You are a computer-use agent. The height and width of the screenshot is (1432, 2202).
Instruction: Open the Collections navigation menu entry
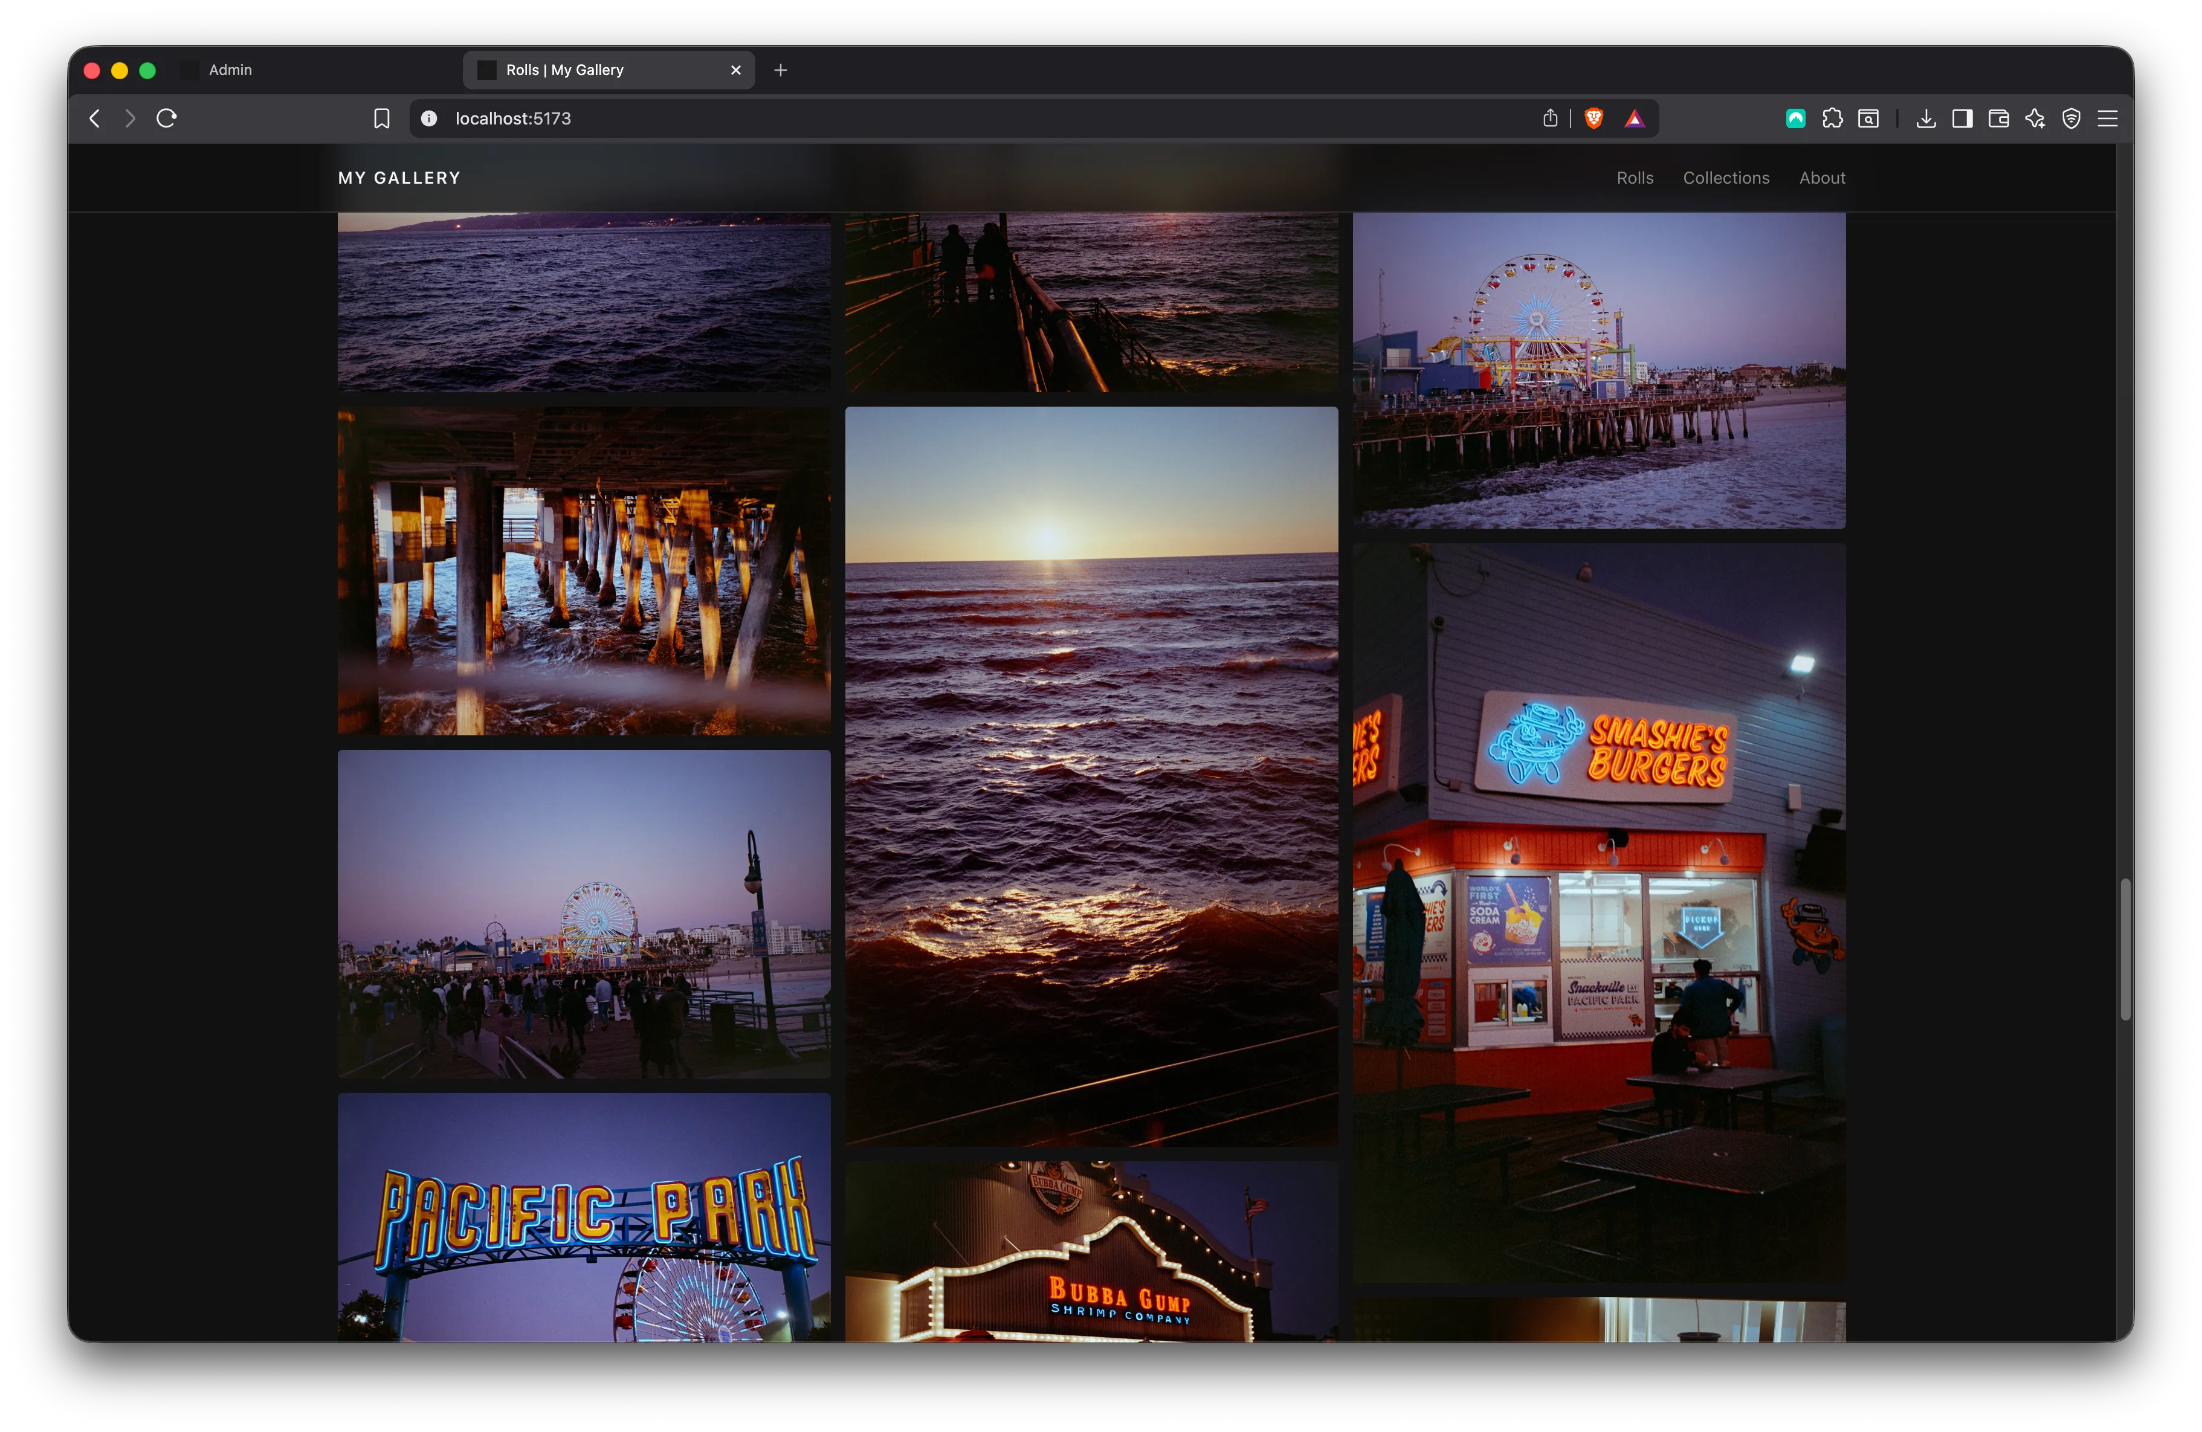click(x=1725, y=176)
